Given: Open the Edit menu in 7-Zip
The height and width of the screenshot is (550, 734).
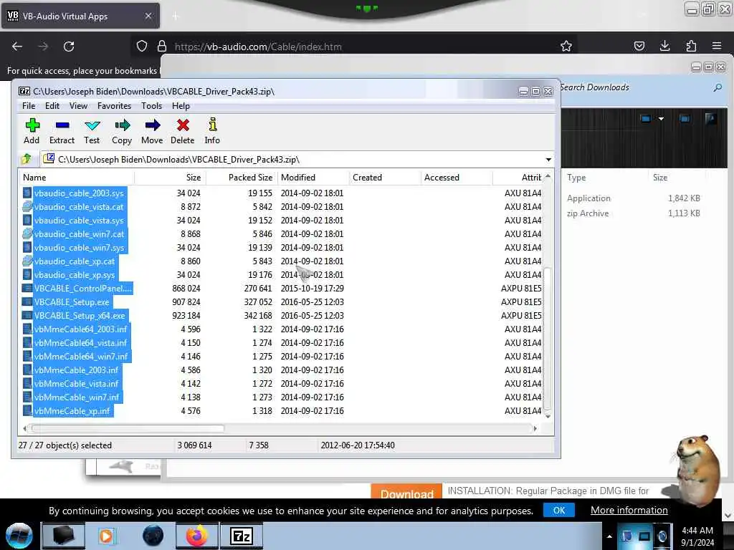Looking at the screenshot, I should coord(52,106).
